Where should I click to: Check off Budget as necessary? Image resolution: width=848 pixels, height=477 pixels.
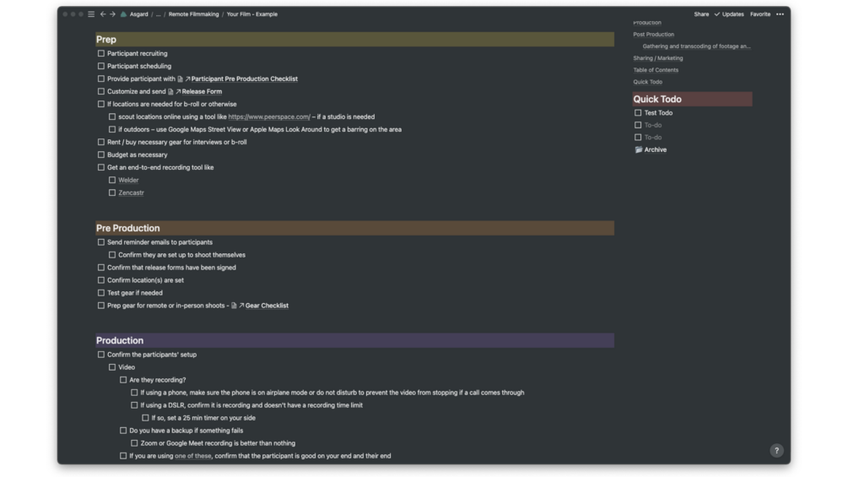[101, 155]
